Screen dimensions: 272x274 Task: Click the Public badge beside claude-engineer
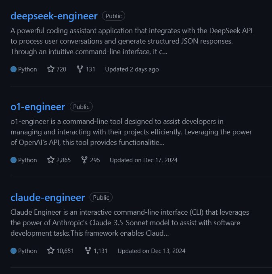101,198
